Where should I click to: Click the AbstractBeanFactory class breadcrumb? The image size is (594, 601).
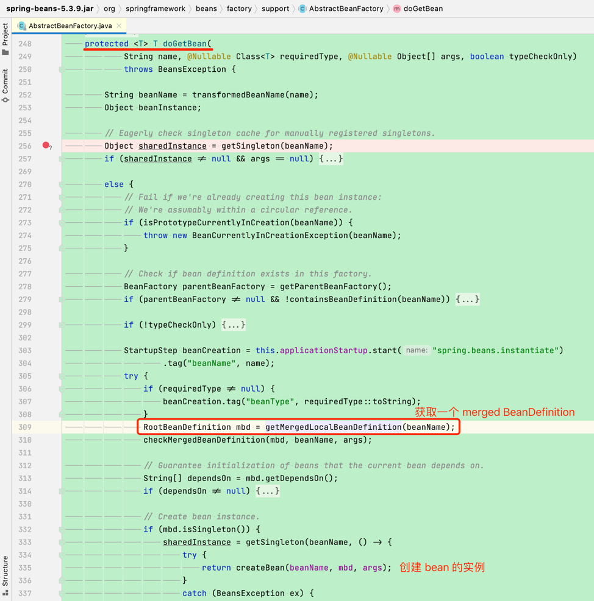(x=342, y=9)
